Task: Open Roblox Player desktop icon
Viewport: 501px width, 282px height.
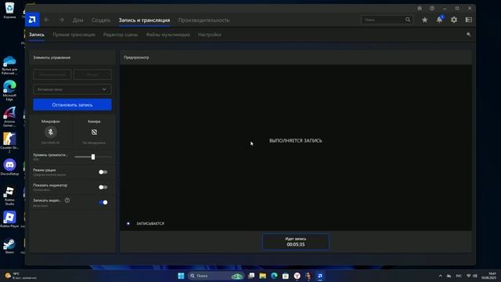Action: 9,219
